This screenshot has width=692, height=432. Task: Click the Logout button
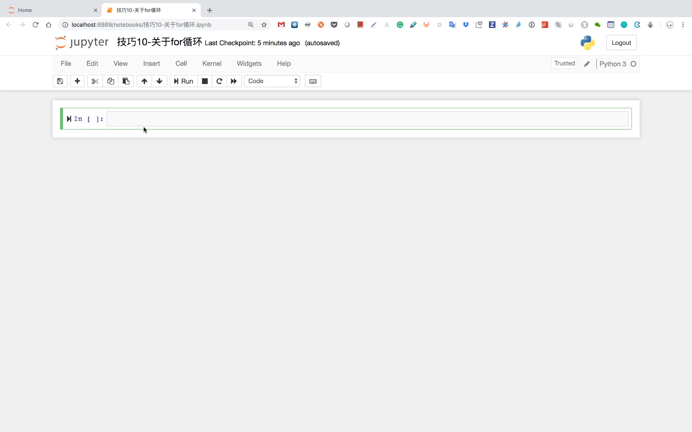(x=621, y=43)
